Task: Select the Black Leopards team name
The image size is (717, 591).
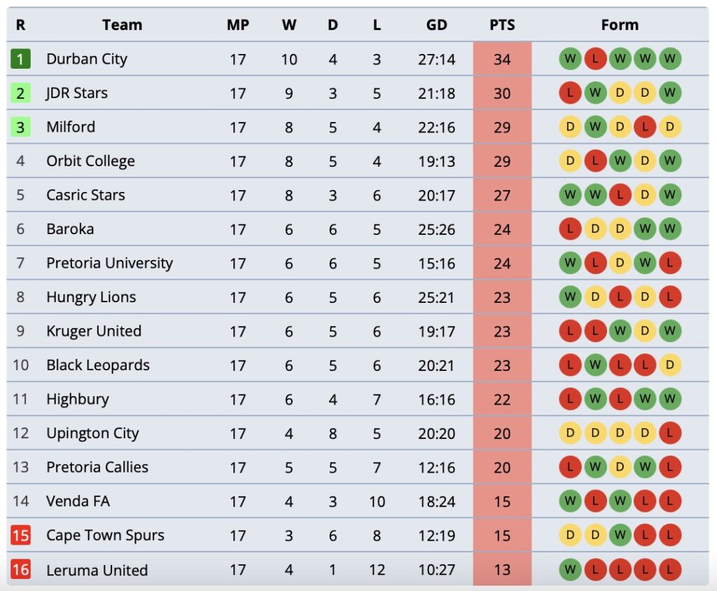Action: click(97, 365)
